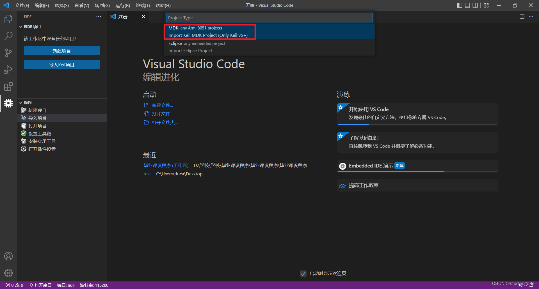Open the 文件(F) menu

[22, 5]
